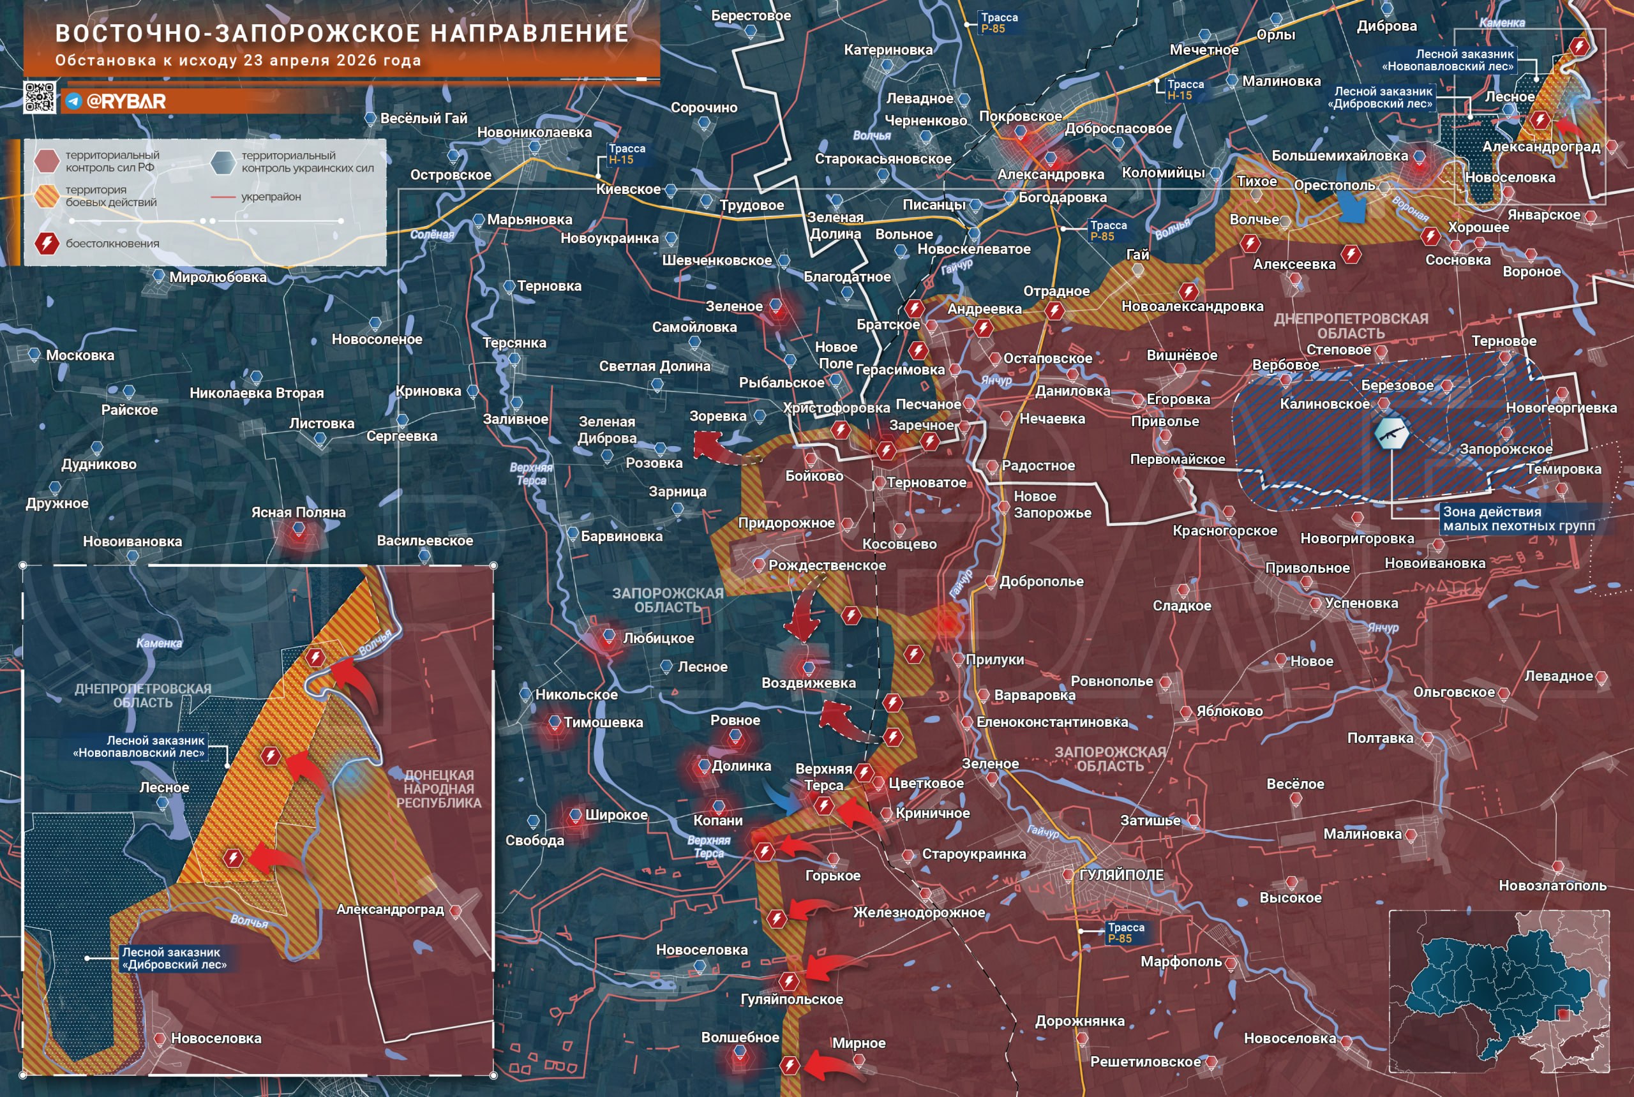This screenshot has width=1634, height=1097.
Task: Click the red RF territorial control swatch
Action: (47, 161)
